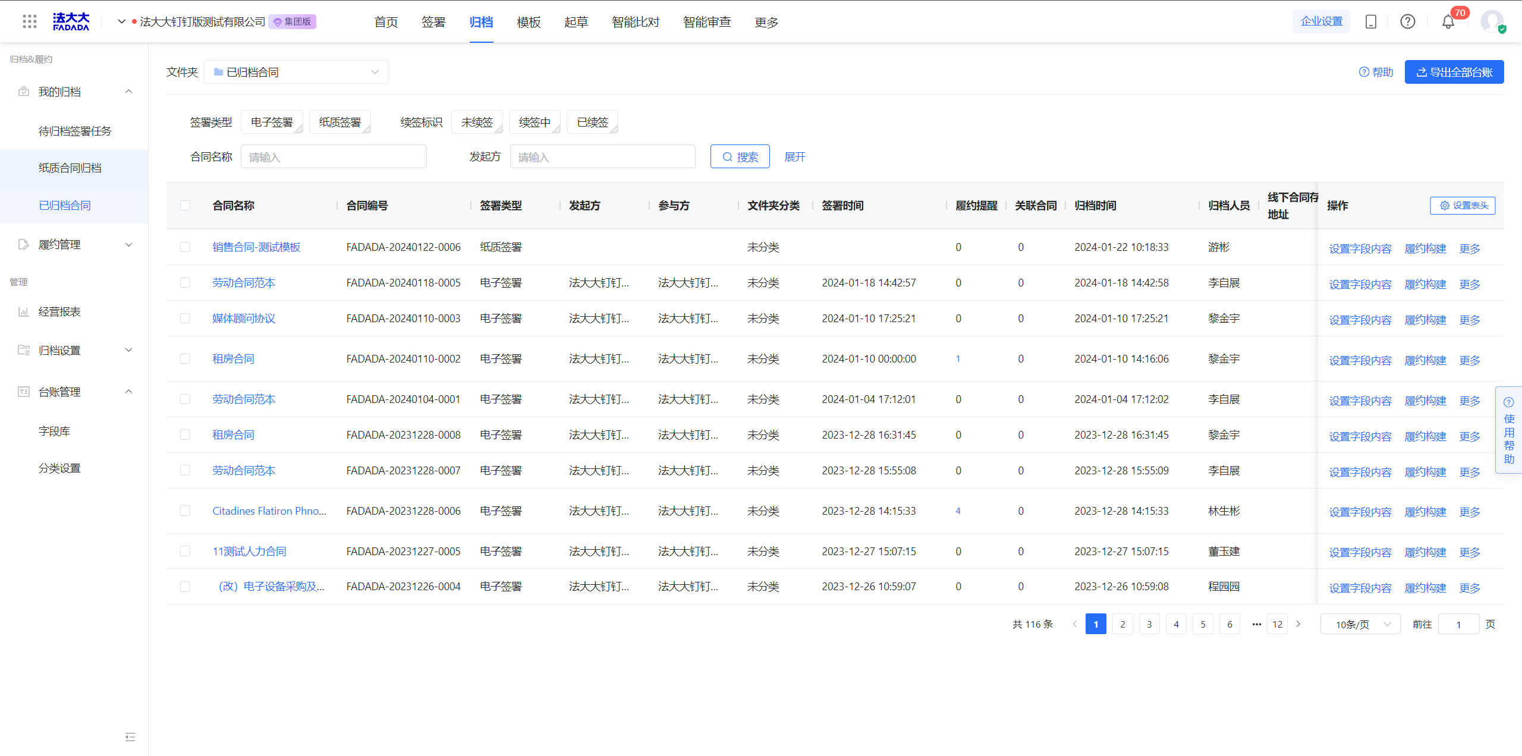The image size is (1522, 756).
Task: Focus the 合同名称 input field
Action: coord(334,157)
